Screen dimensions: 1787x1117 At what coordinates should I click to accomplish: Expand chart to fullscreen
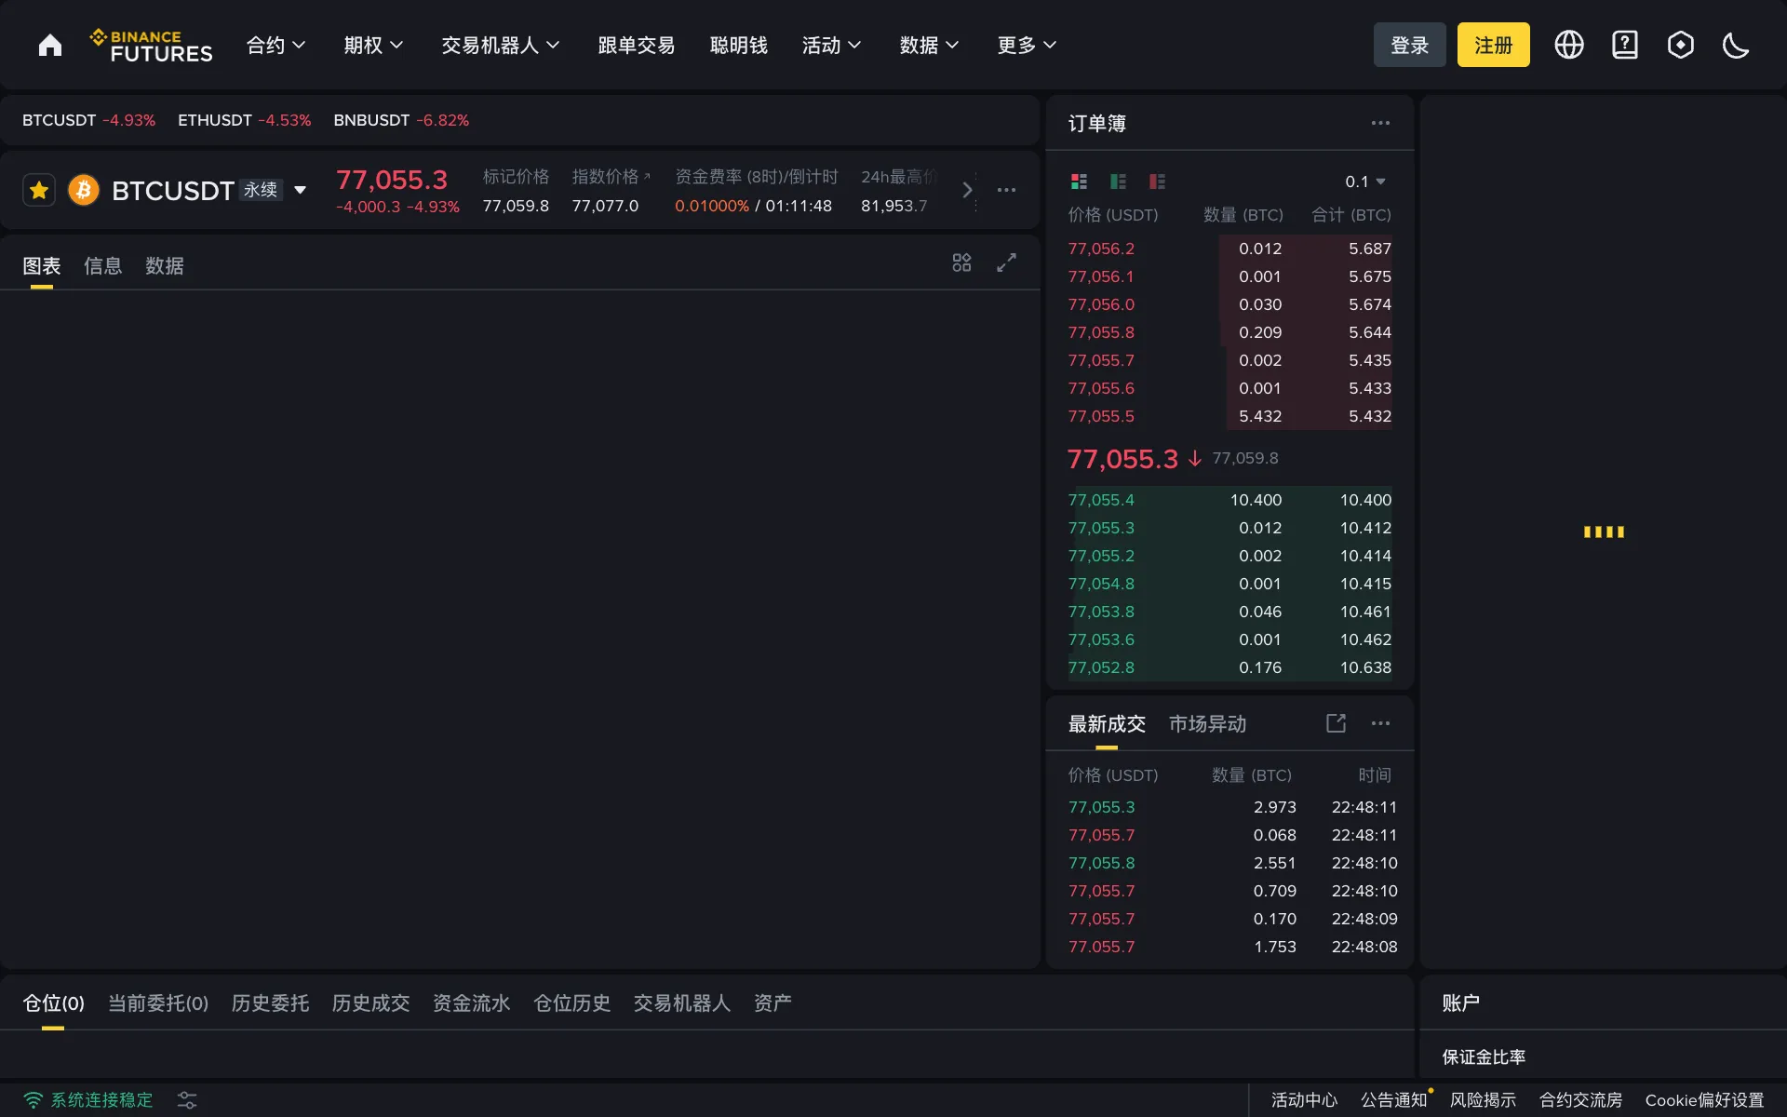point(1006,263)
